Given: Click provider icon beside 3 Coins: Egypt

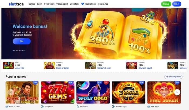Looking at the screenshot, I should (x=113, y=106).
